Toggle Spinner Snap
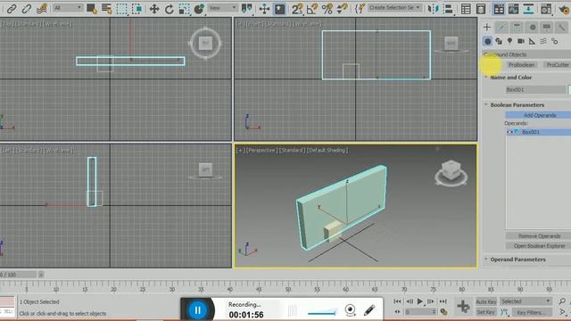Image resolution: width=571 pixels, height=321 pixels. tap(342, 9)
